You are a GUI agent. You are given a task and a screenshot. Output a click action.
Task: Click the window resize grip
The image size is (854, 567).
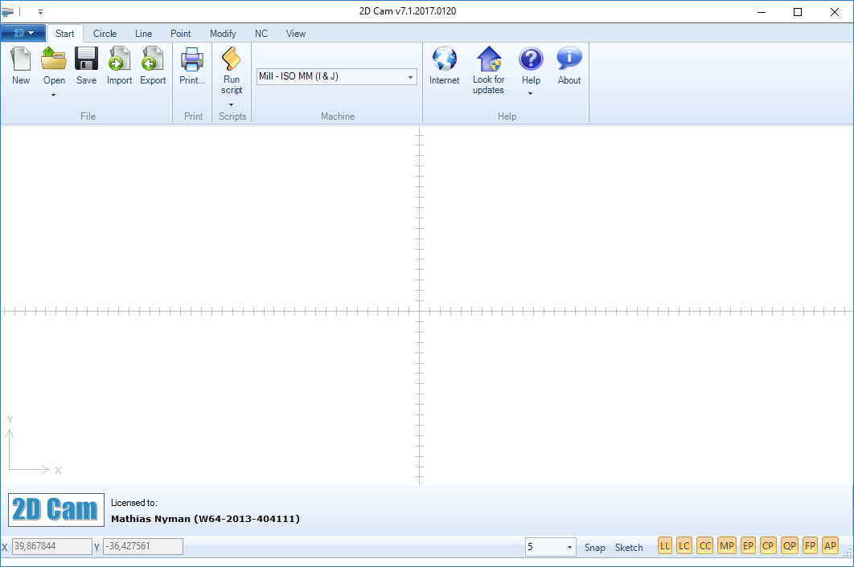pos(848,552)
